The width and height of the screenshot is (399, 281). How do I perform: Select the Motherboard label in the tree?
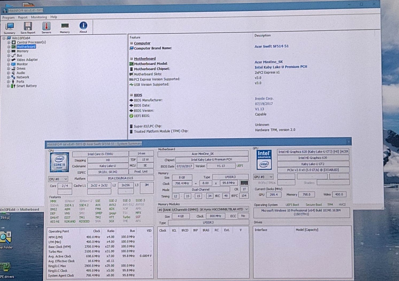26,47
